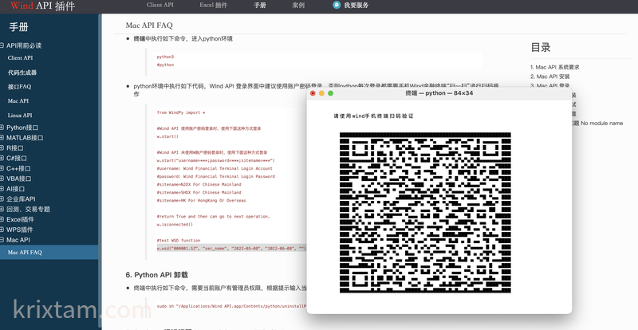Click the #sitename=HK For HongKong line
This screenshot has width=638, height=330.
pos(202,201)
